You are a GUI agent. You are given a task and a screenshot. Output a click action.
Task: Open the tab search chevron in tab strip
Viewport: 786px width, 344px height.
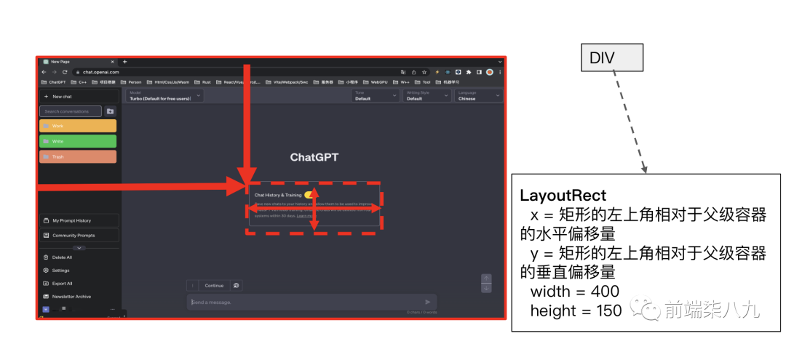[x=500, y=62]
